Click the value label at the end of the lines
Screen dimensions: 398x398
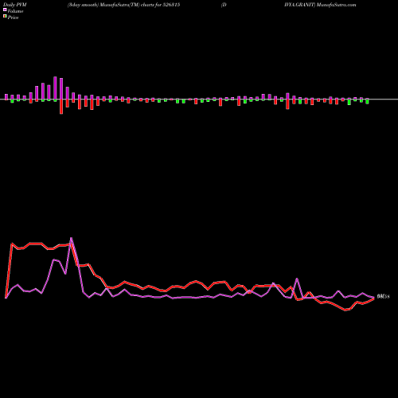point(383,296)
